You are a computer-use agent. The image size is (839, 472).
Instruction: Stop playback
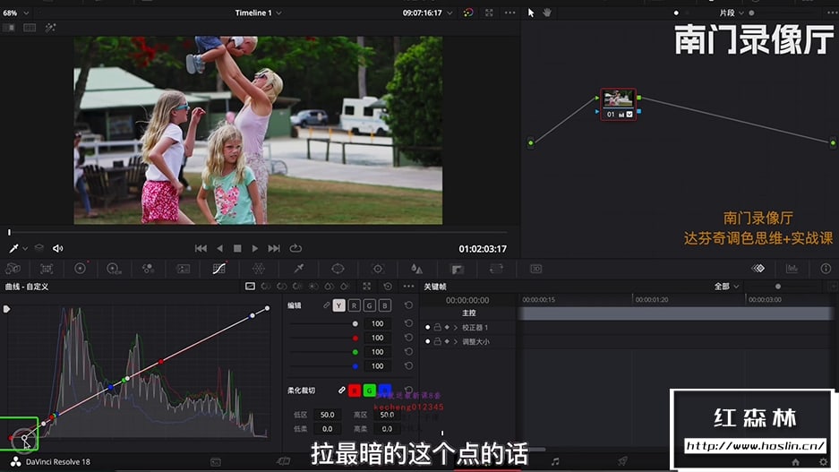[x=237, y=248]
